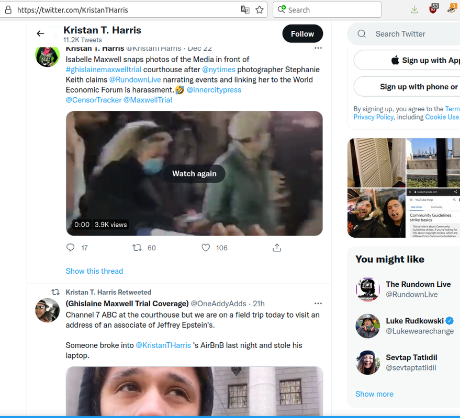Open the @KristanTHarris mention in the retweet
Viewport: 460px width, 418px height.
[163, 345]
